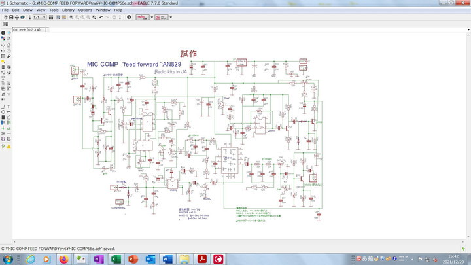Click the Save icon in the toolbar
Image resolution: width=471 pixels, height=265 pixels.
click(x=11, y=17)
